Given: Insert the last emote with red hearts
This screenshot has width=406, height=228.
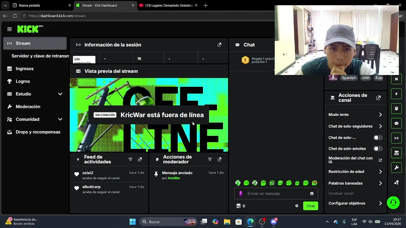Looking at the screenshot, I should pos(315,183).
